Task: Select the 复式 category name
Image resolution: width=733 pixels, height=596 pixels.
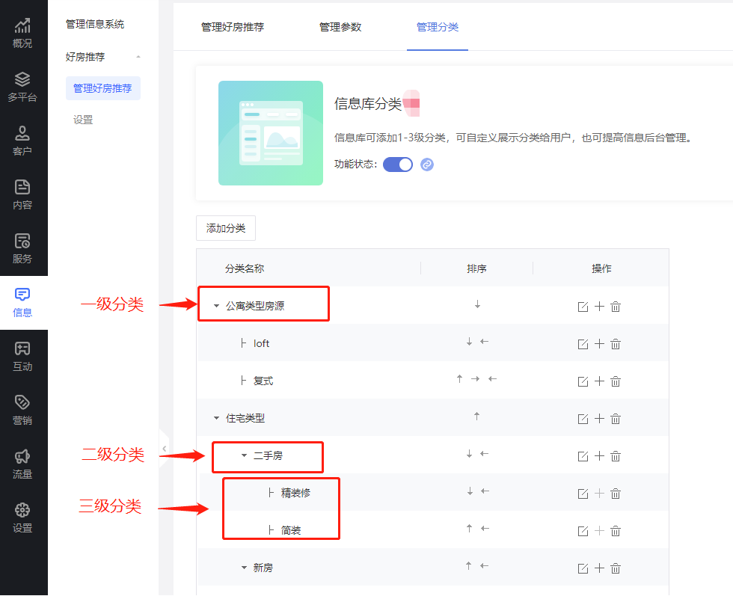Action: [x=263, y=381]
